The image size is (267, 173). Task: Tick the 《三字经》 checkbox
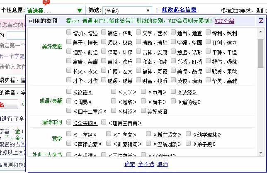(69, 134)
